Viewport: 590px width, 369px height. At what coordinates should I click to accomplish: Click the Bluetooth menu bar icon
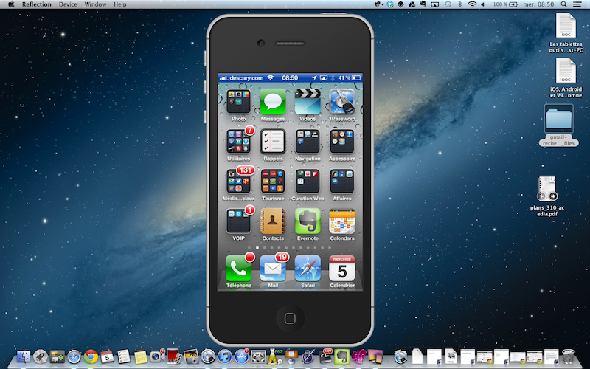click(x=460, y=4)
